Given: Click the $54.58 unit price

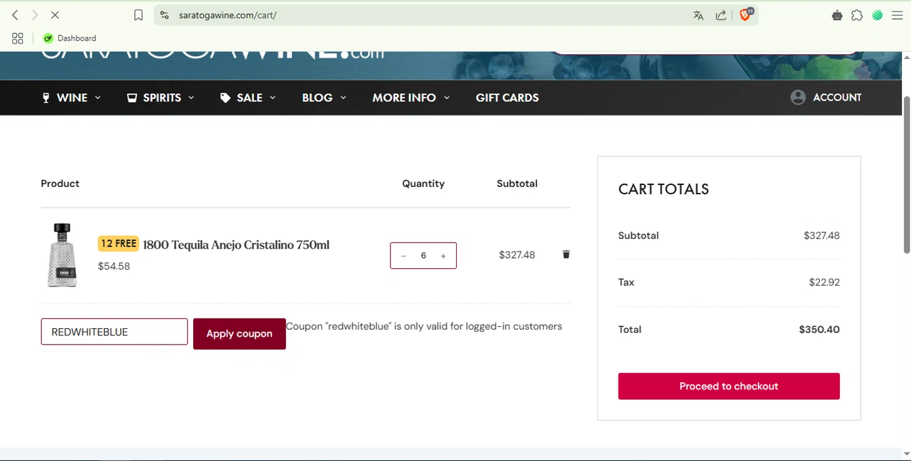Looking at the screenshot, I should (x=114, y=266).
